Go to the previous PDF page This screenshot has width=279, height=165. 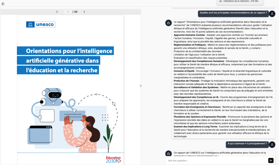pyautogui.click(x=57, y=12)
